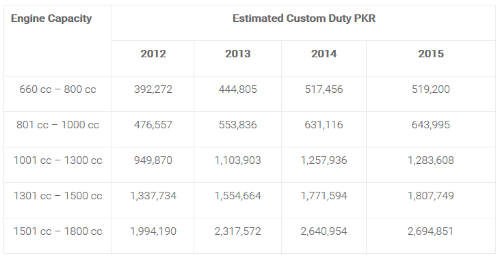
Task: Click the Estimated Custom Duty PKR header
Action: pyautogui.click(x=304, y=18)
